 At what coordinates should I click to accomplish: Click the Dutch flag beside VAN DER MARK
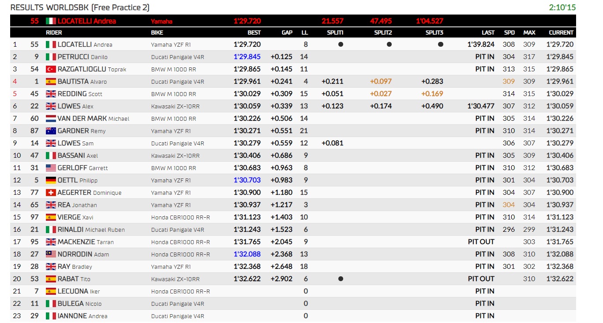pyautogui.click(x=51, y=119)
